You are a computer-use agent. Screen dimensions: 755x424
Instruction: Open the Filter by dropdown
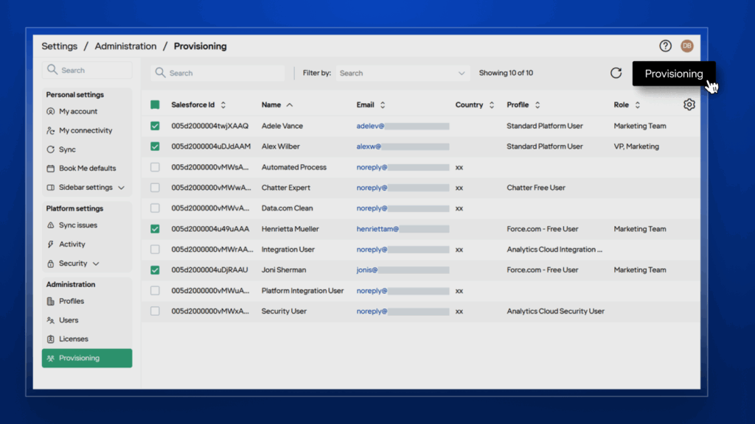pos(403,73)
